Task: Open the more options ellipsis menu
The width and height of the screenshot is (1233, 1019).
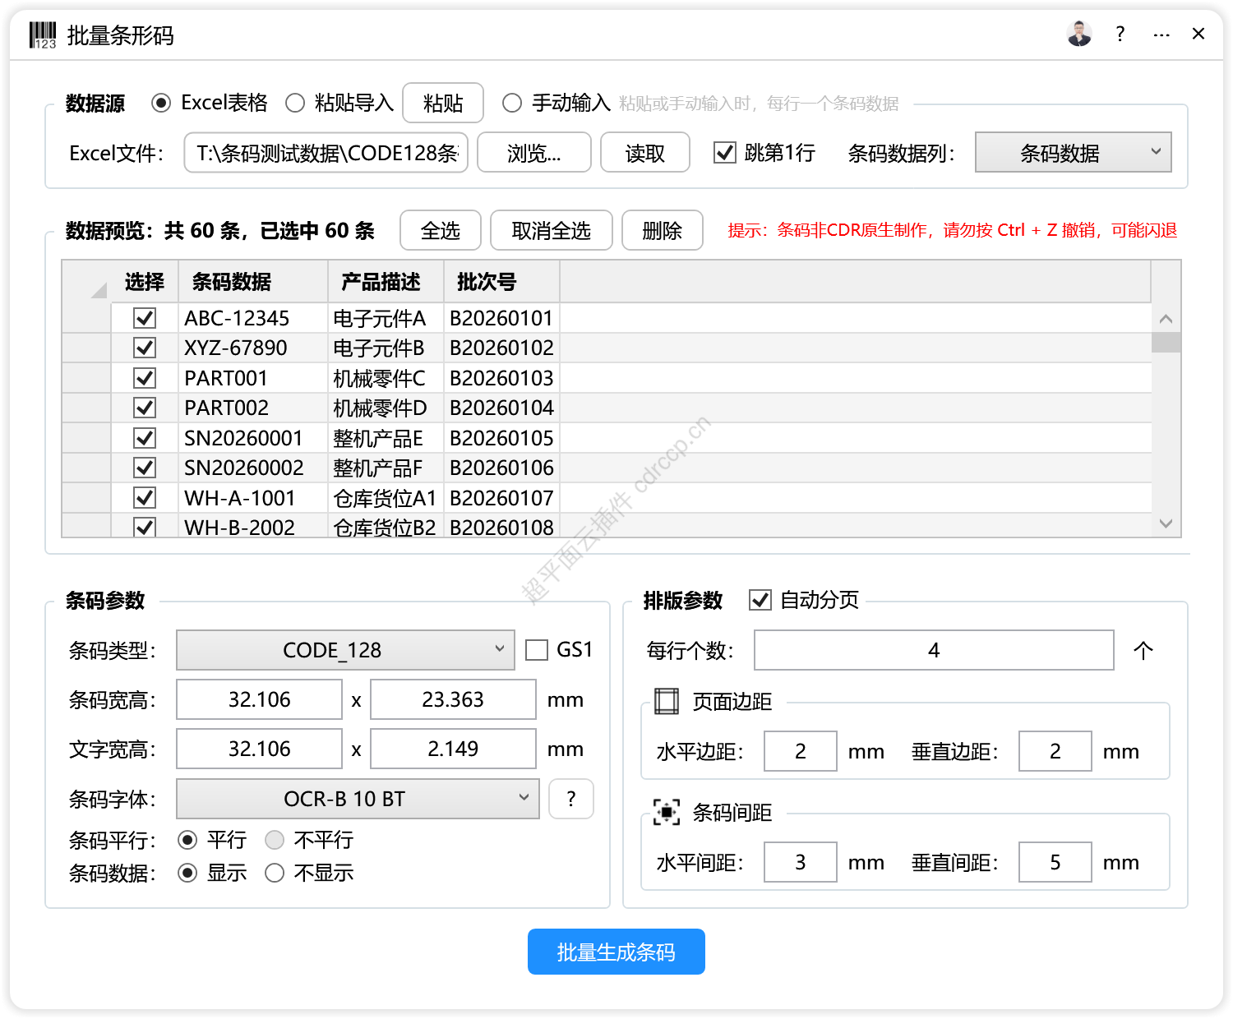Action: pyautogui.click(x=1161, y=35)
